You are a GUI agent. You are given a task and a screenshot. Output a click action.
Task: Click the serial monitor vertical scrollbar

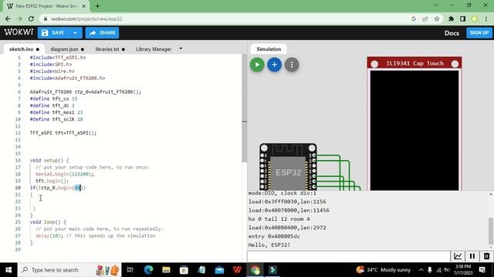[491, 231]
